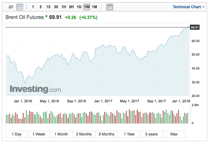The image size is (210, 144).
Task: Select the 5 minute interval
Action: [x=40, y=7]
